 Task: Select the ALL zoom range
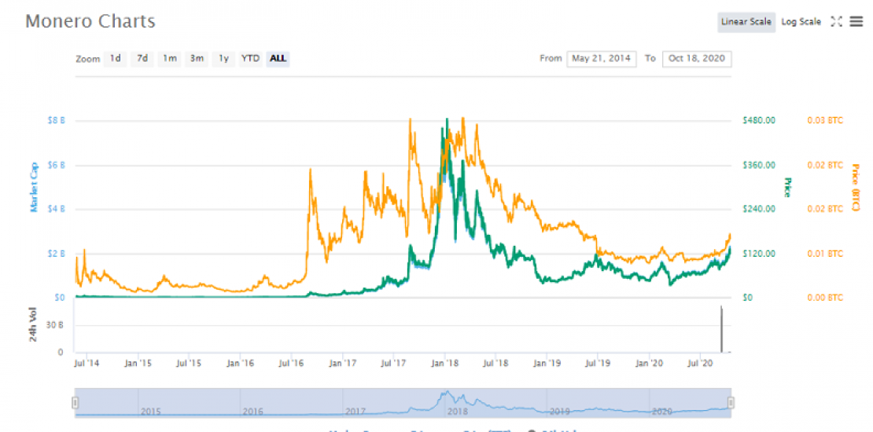278,58
